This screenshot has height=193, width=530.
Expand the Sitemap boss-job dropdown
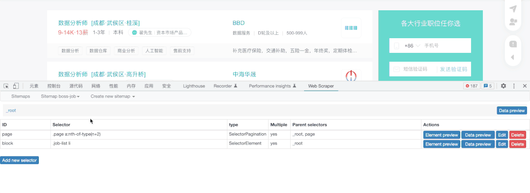coord(60,96)
